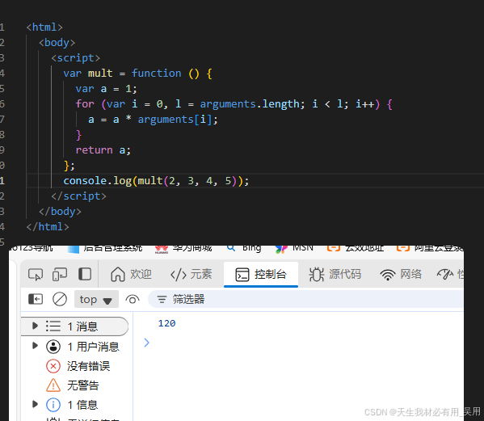Select the 控制台 (Console) tab
Screen dimensions: 484x421
(x=261, y=275)
